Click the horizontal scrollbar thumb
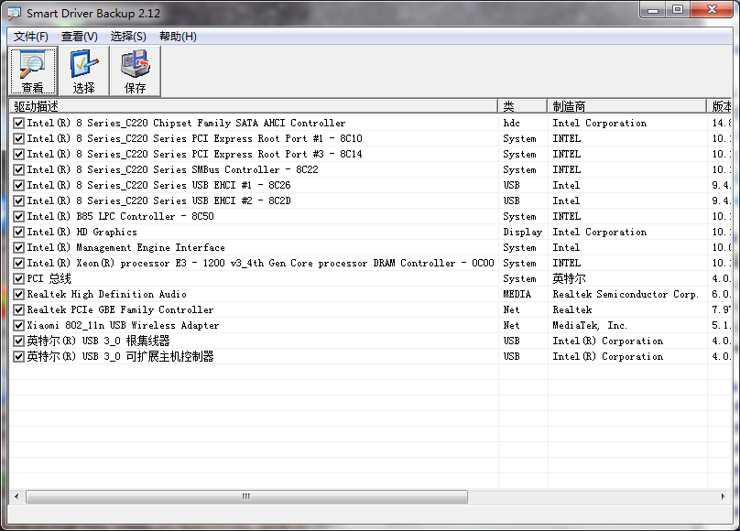Screen dimensions: 740x531 point(246,496)
